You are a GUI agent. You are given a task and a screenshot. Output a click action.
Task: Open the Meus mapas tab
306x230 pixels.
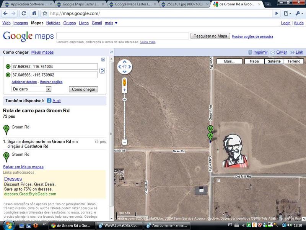[42, 52]
